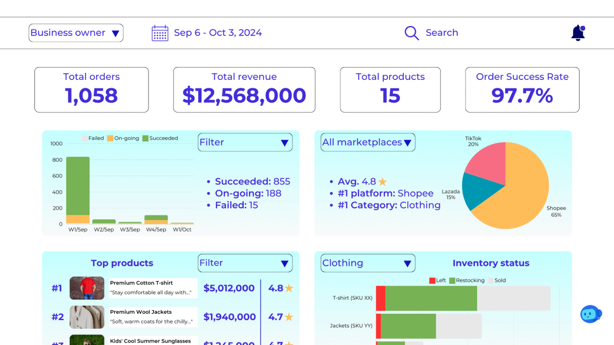Click the Inventory status heading
This screenshot has height=345, width=614.
coord(491,263)
